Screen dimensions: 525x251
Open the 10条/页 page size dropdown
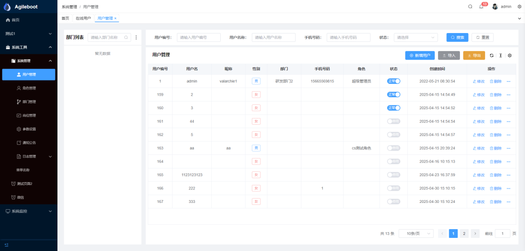(416, 234)
